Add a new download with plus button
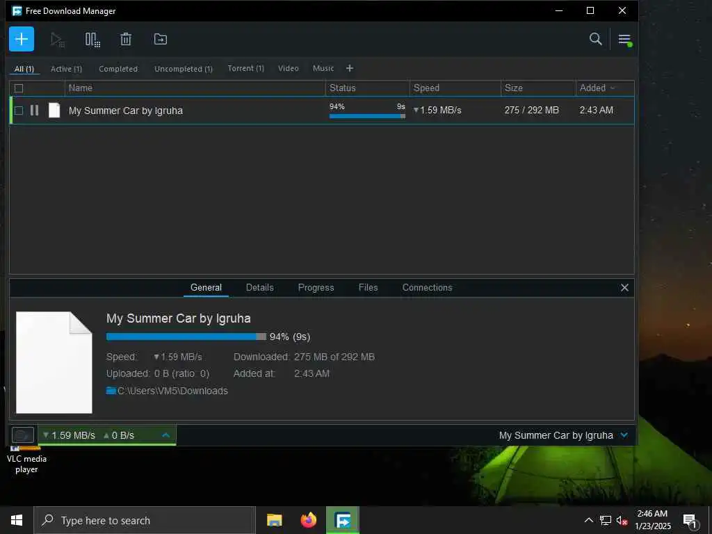Image resolution: width=712 pixels, height=534 pixels. pos(22,39)
